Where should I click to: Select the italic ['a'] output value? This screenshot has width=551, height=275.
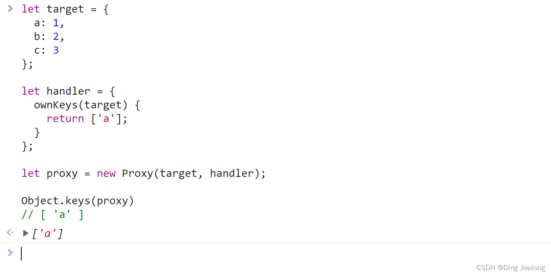47,233
